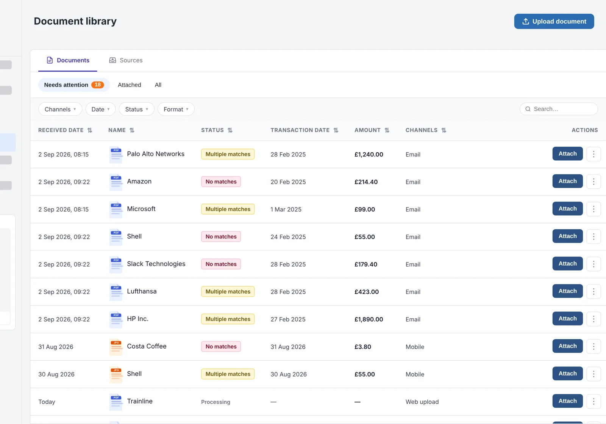This screenshot has height=424, width=606.
Task: Click the JPG file icon for Costa Coffee
Action: 116,347
